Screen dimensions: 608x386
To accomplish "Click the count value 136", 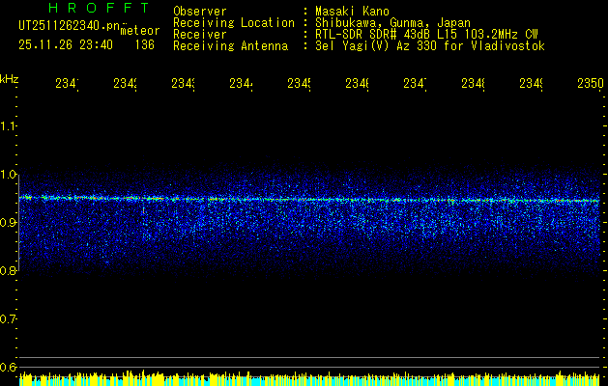I will [145, 45].
